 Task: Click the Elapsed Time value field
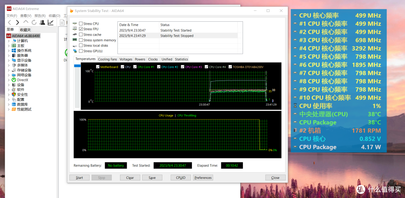coord(232,165)
